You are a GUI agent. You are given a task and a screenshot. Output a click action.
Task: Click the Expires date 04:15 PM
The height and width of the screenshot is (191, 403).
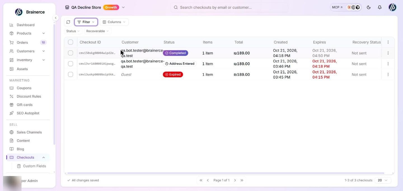point(325,74)
